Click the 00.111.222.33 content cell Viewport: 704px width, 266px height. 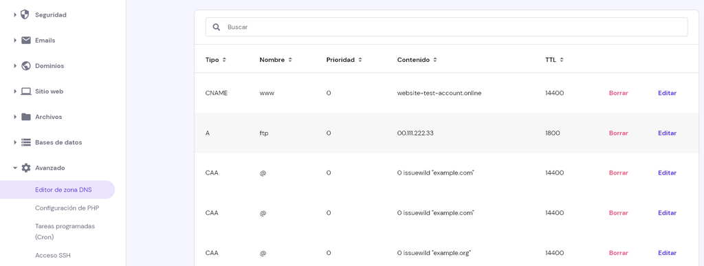[415, 133]
